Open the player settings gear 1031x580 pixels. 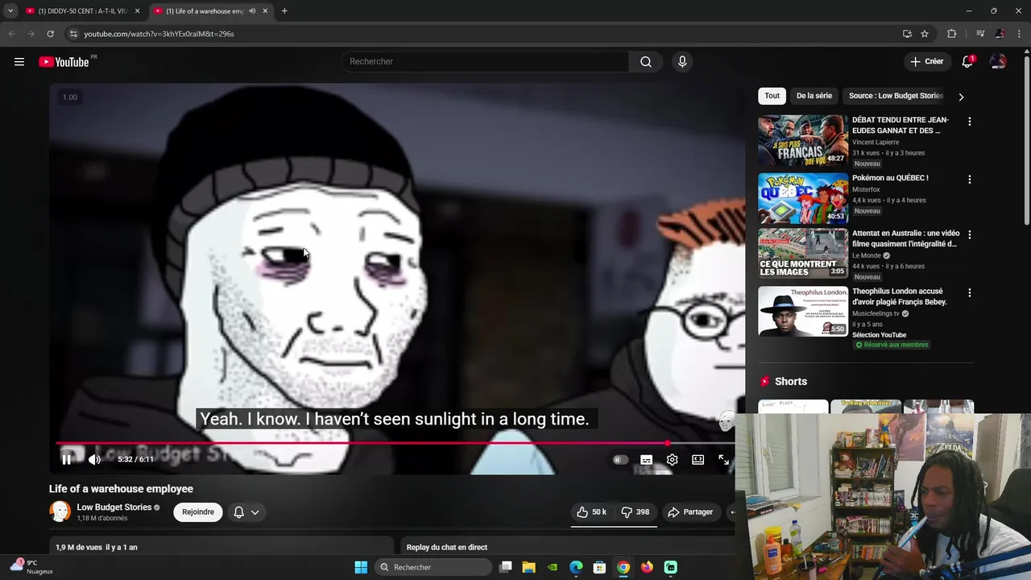point(672,459)
